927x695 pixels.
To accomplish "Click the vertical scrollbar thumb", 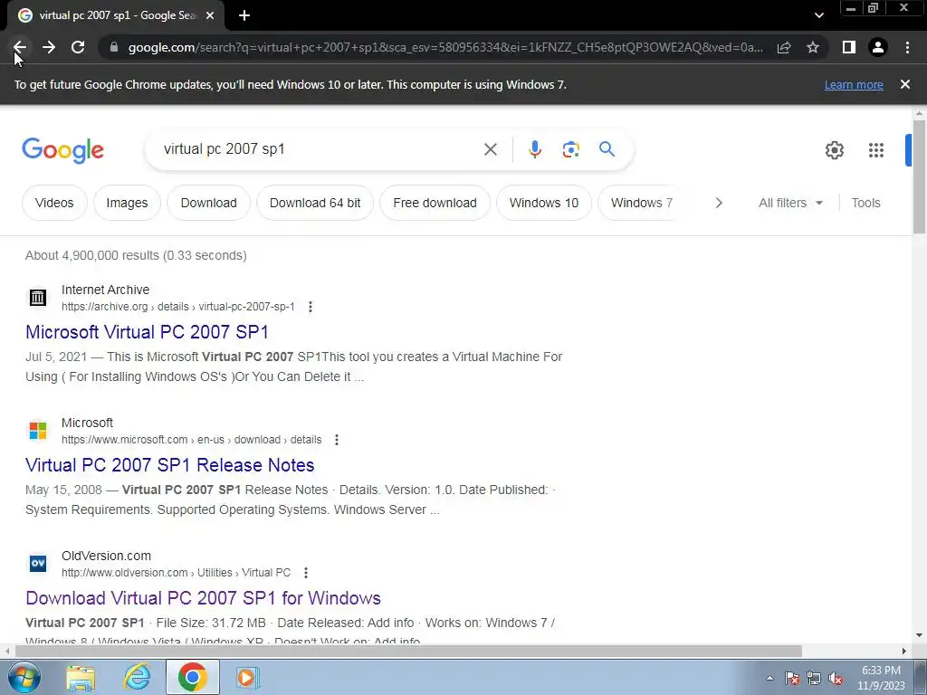I will (x=919, y=176).
